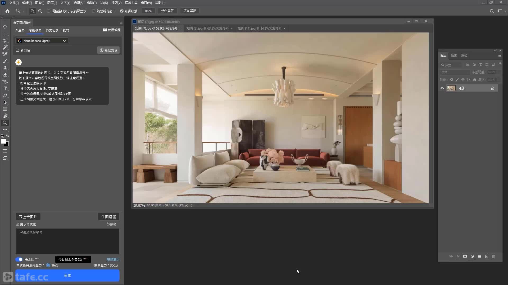The height and width of the screenshot is (285, 508).
Task: Select the Magic Wand tool
Action: [5, 47]
